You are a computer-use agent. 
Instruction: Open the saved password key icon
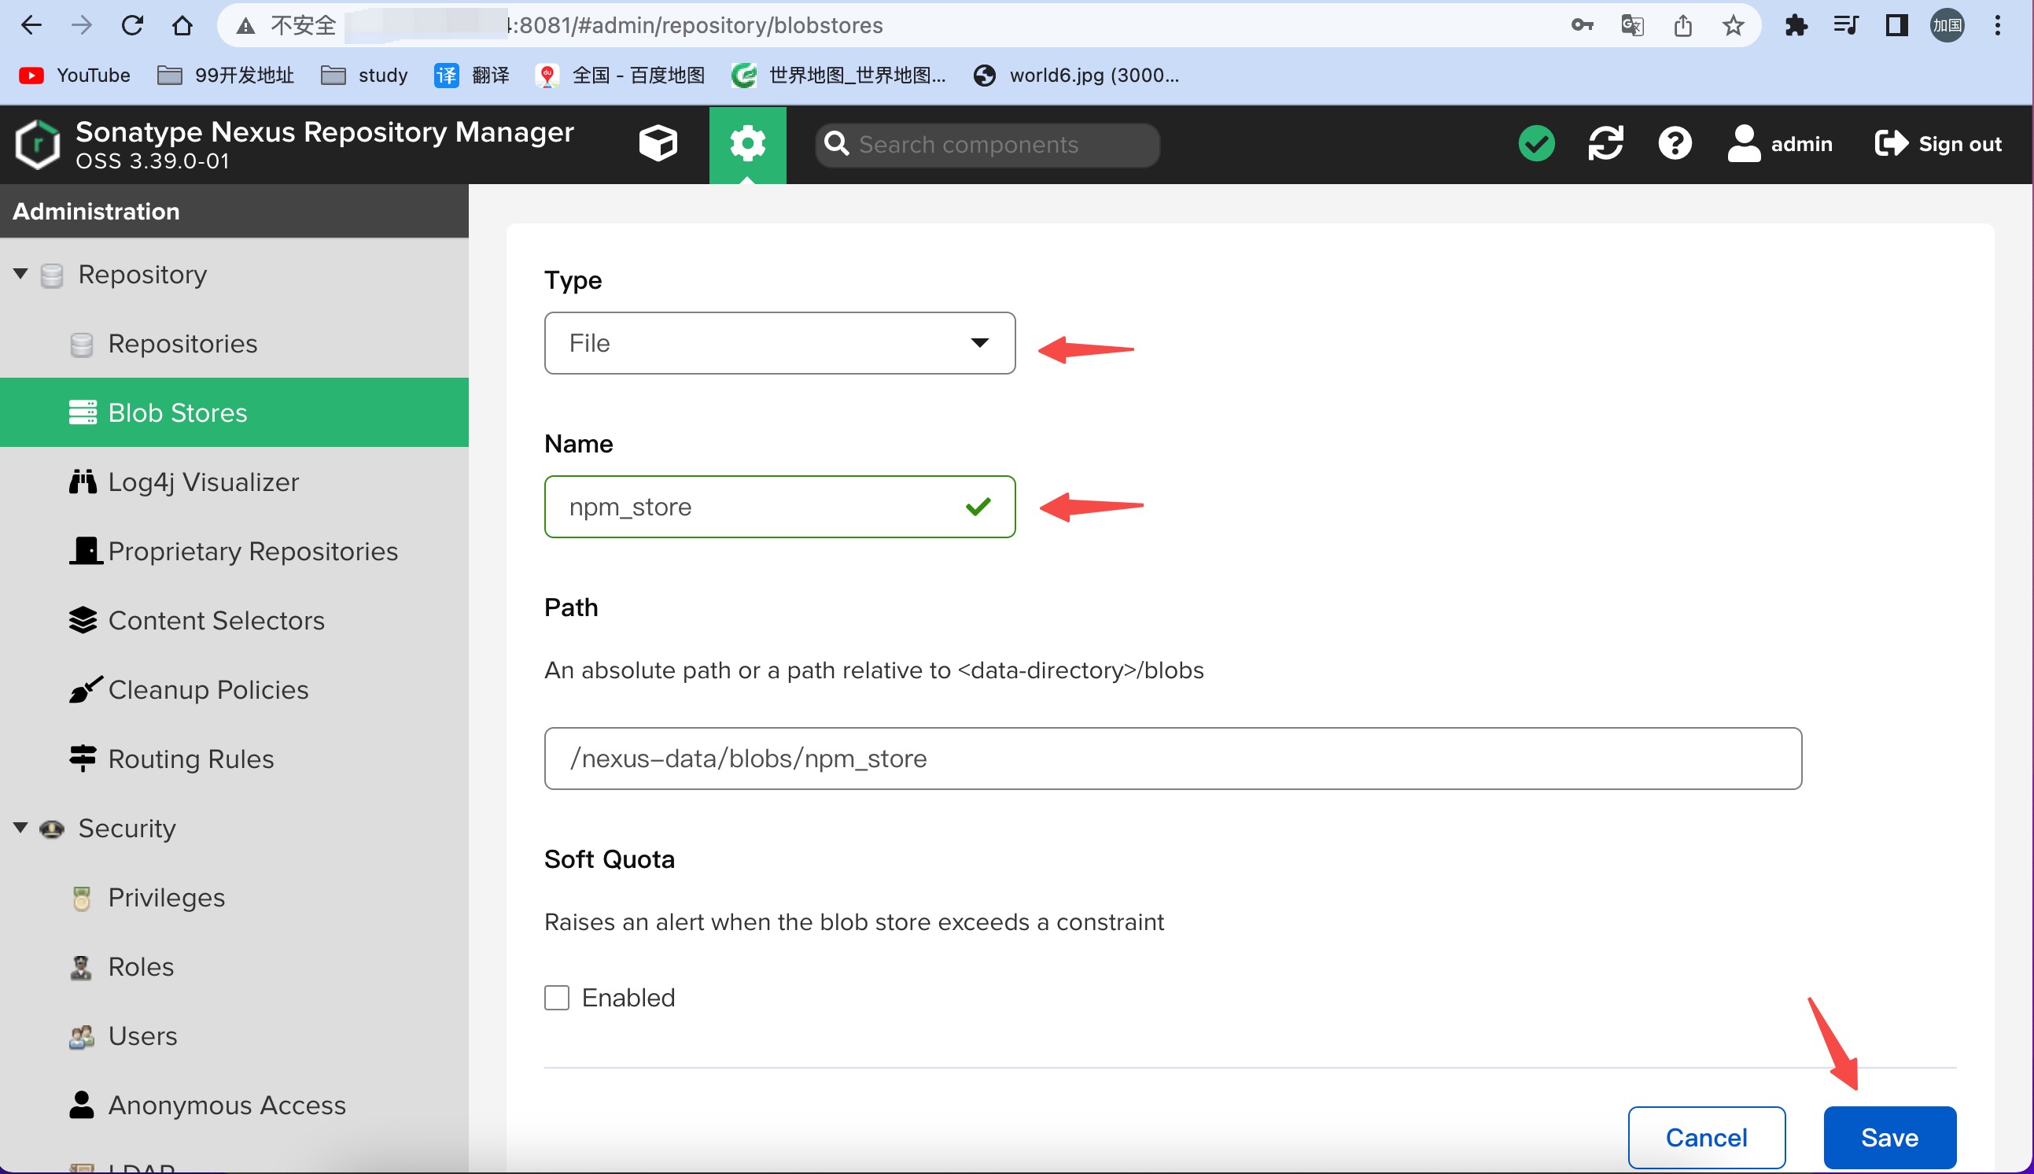click(1582, 25)
